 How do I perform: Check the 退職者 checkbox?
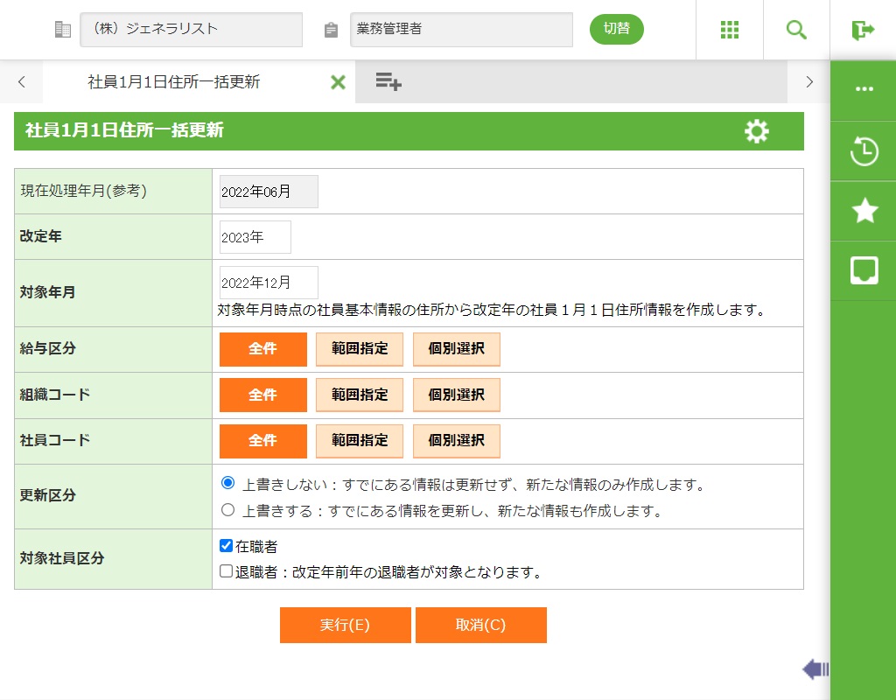227,572
